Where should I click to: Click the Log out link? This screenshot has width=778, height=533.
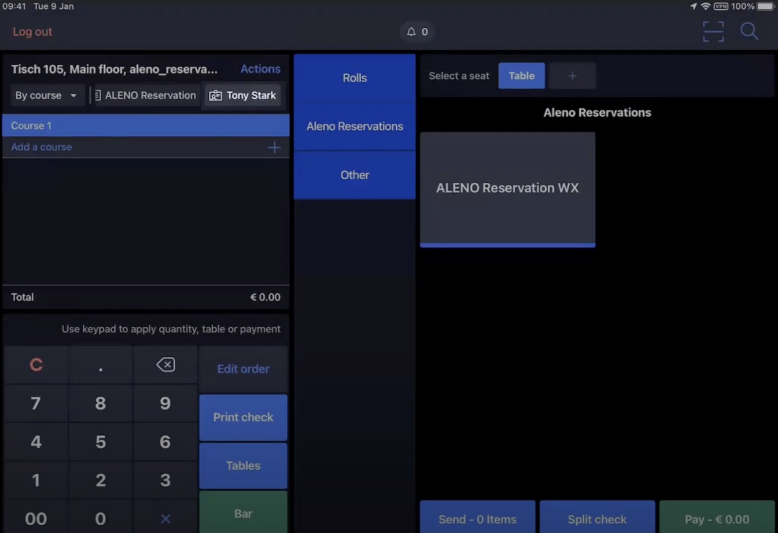[x=32, y=32]
